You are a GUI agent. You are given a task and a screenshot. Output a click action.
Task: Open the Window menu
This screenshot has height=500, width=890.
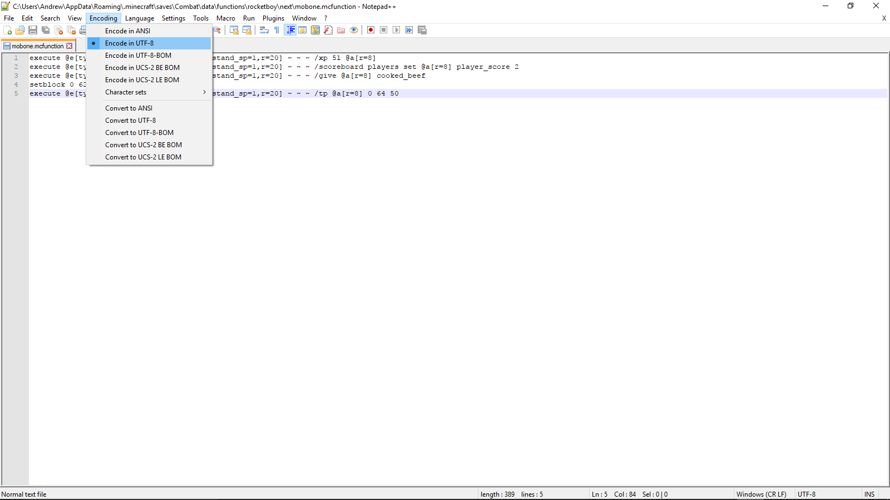pyautogui.click(x=304, y=18)
